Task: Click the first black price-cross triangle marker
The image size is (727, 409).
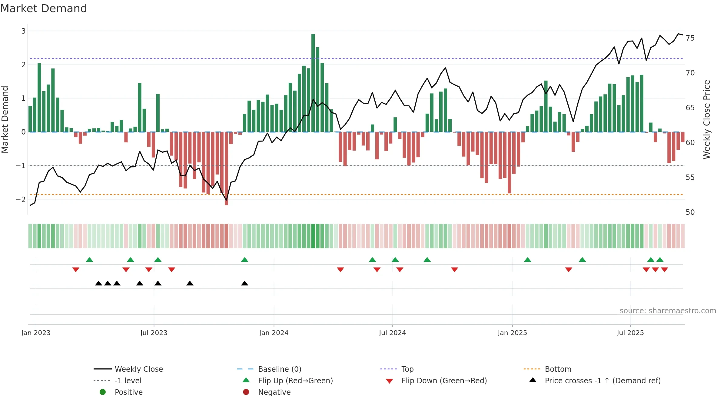Action: 98,283
